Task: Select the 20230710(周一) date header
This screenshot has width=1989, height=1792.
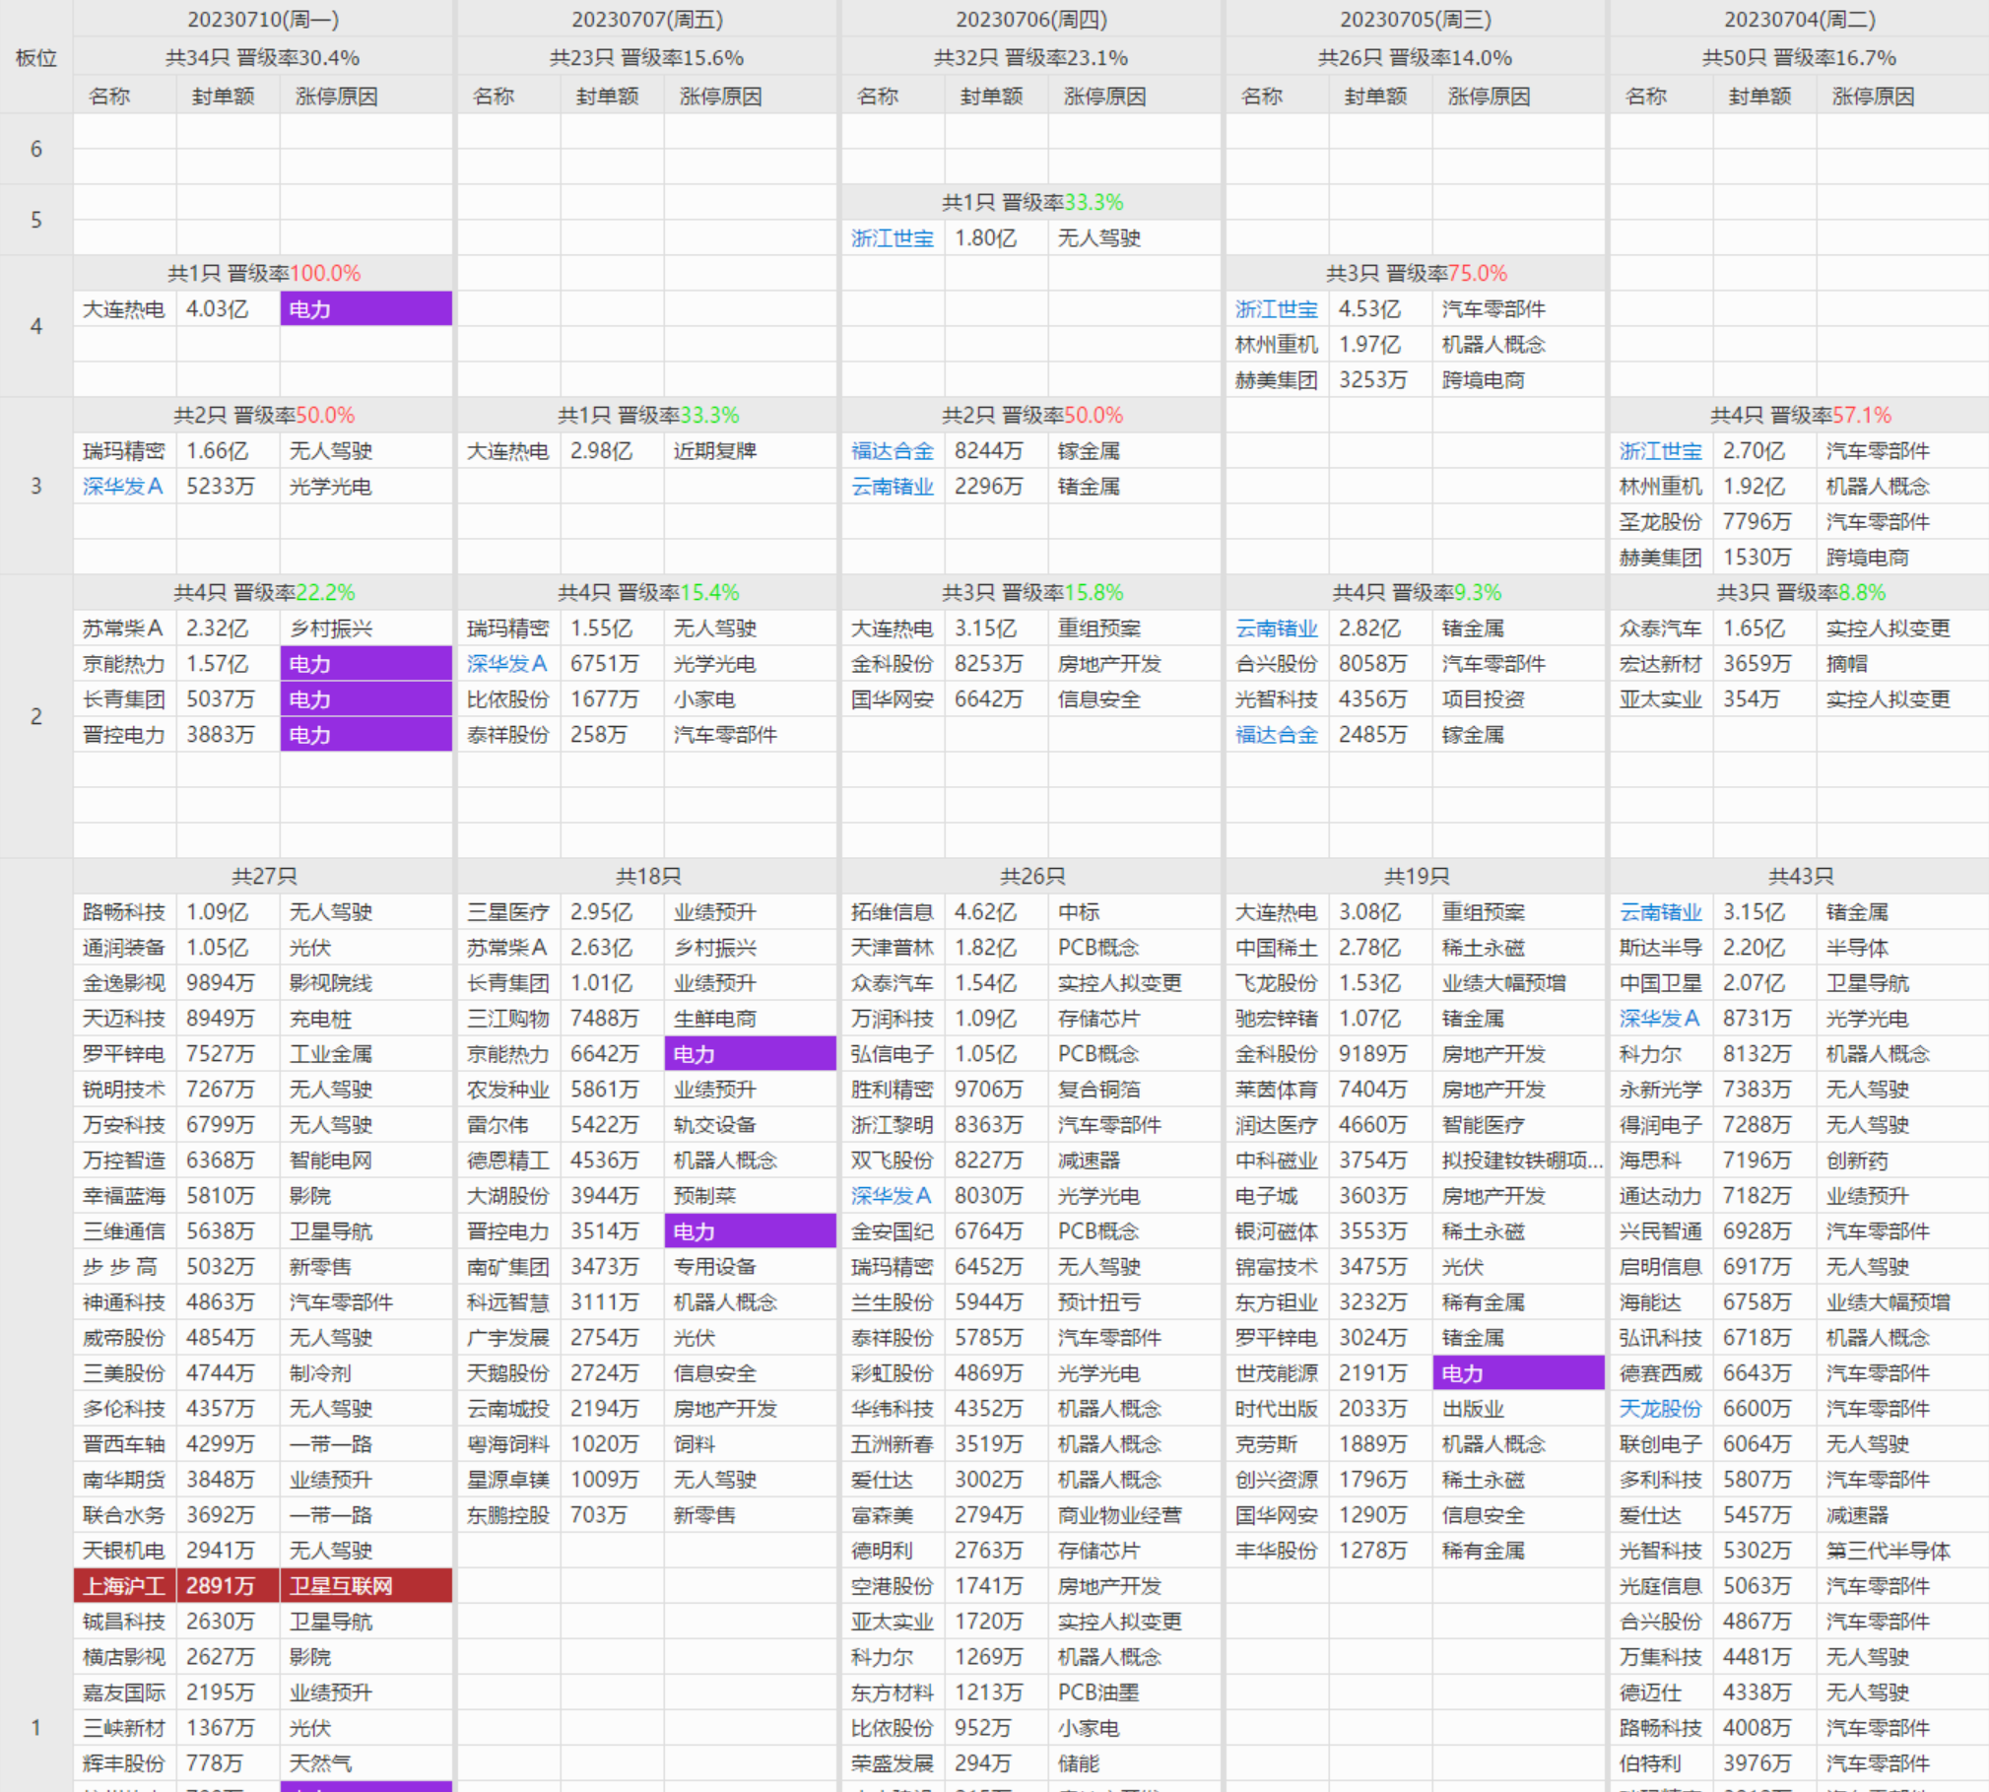Action: click(x=263, y=19)
